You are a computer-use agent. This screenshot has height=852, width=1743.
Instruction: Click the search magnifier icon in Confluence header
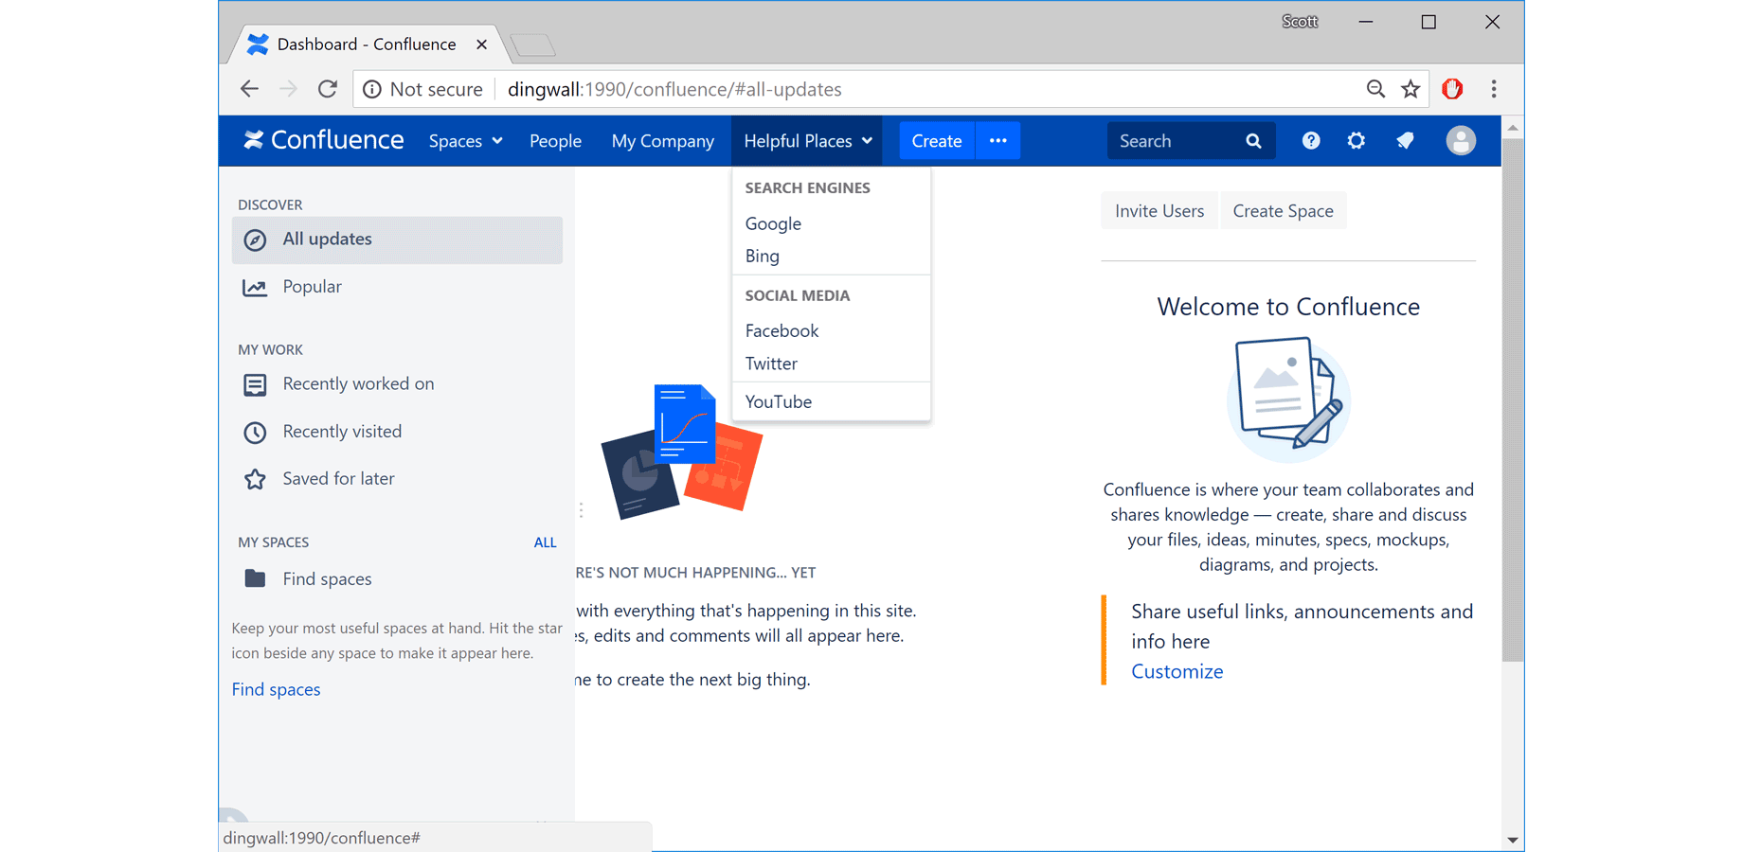click(x=1253, y=141)
